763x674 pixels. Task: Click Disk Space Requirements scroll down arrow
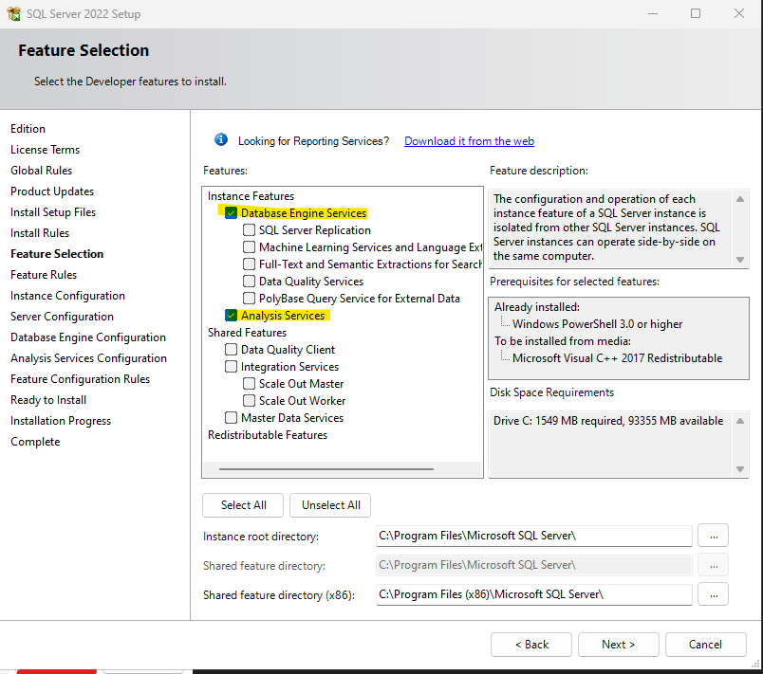pos(740,469)
